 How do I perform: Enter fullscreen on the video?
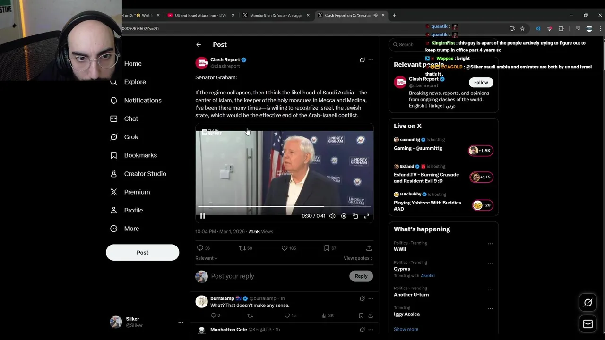click(366, 216)
